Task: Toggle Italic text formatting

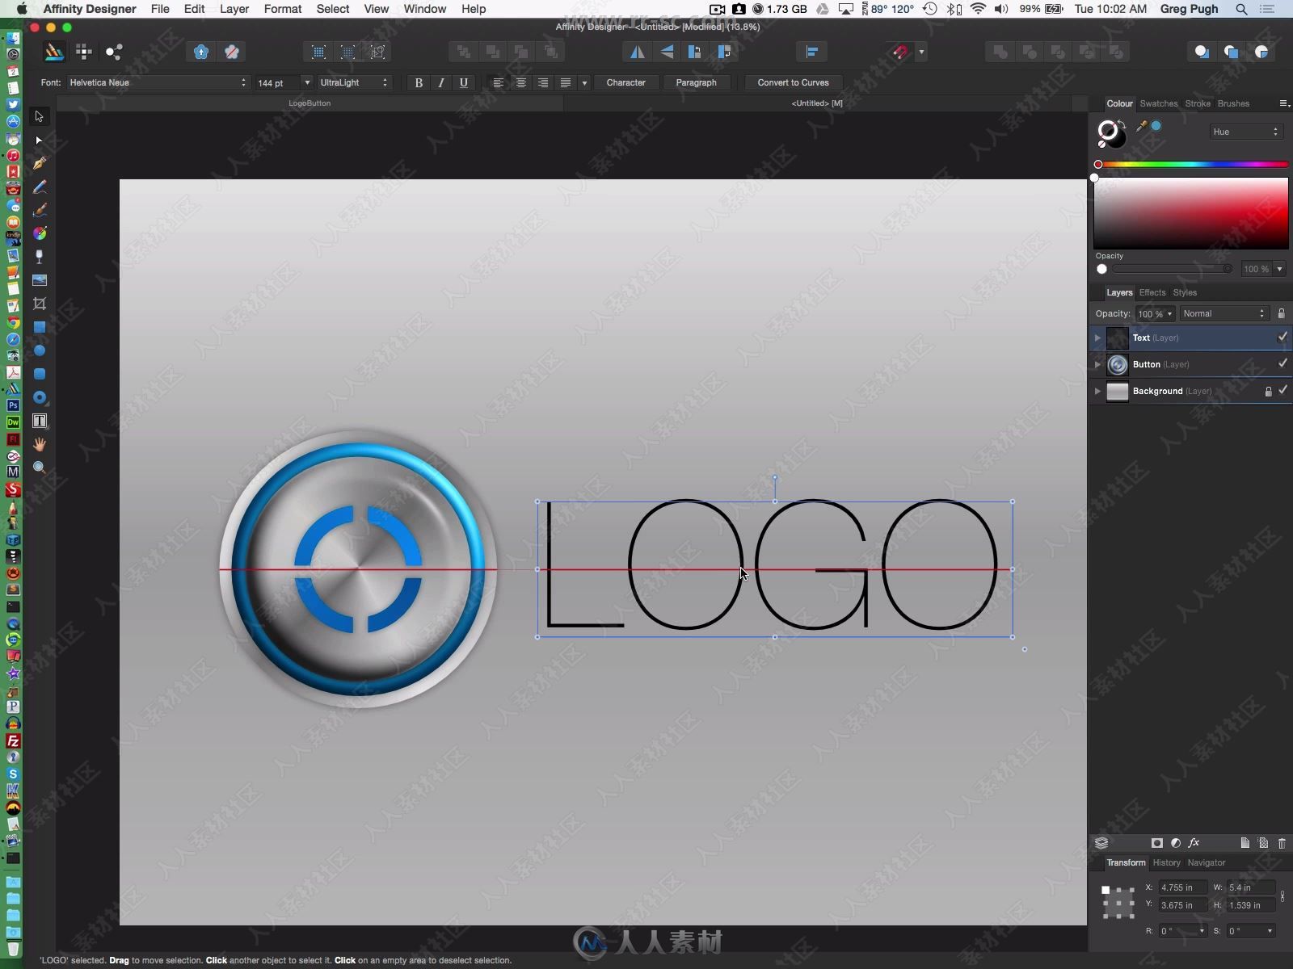Action: [x=441, y=82]
